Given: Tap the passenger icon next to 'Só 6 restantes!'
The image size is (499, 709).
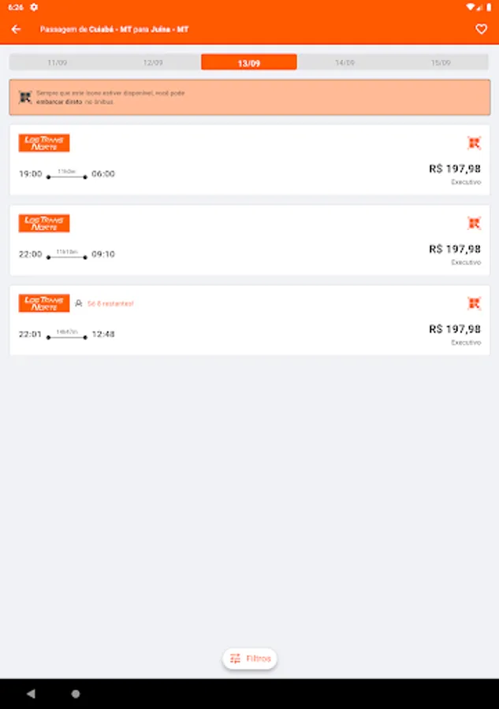Looking at the screenshot, I should pyautogui.click(x=81, y=303).
